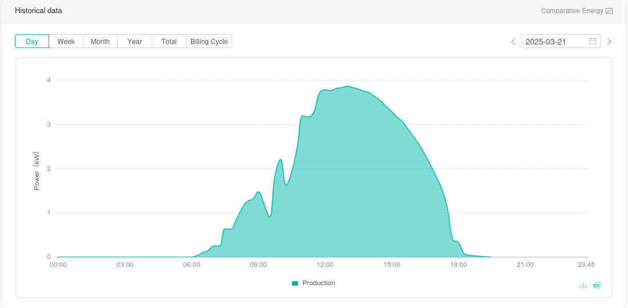Select the Day view tab
Screen dimensions: 628x308
[x=32, y=41]
